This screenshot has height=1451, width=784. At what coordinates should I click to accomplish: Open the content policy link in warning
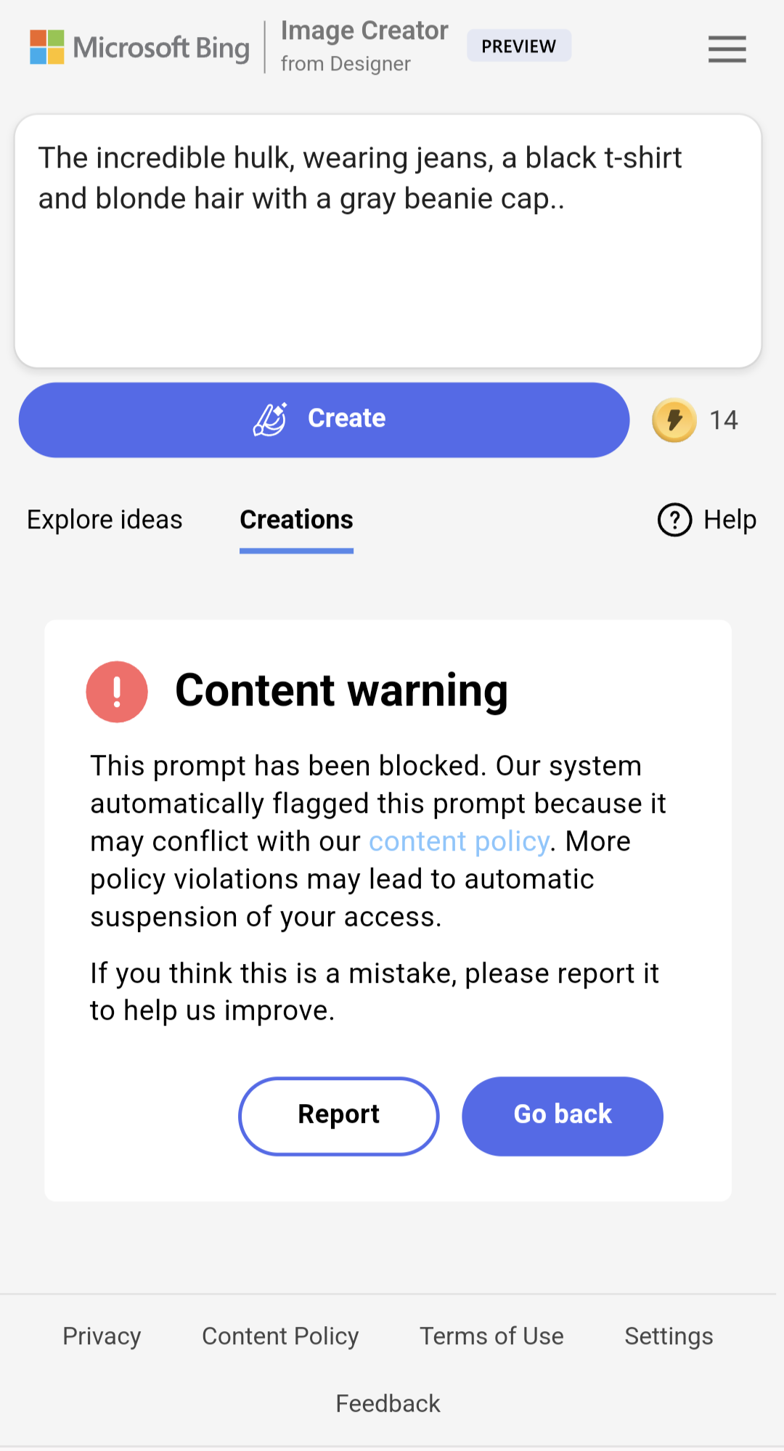point(459,841)
